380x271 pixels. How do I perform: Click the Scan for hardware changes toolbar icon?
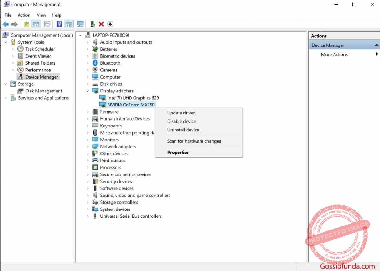[x=80, y=24]
